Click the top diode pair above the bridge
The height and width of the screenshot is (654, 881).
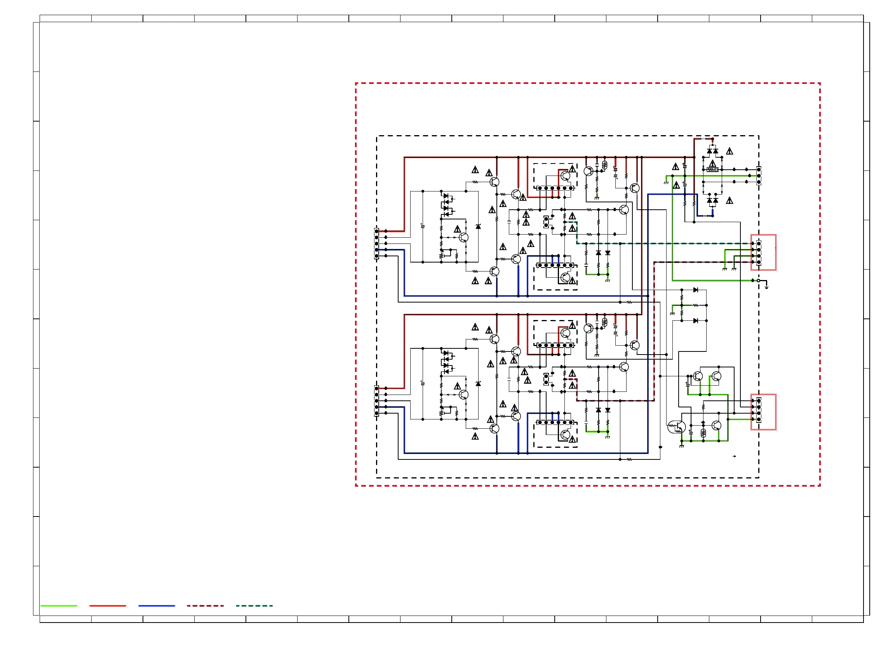[712, 151]
